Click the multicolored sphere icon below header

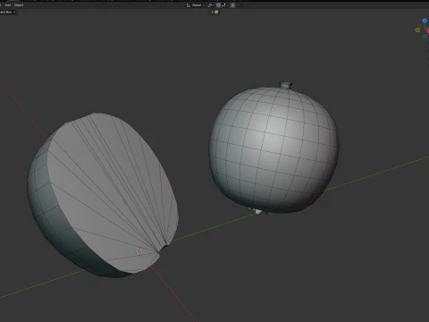coord(216,13)
